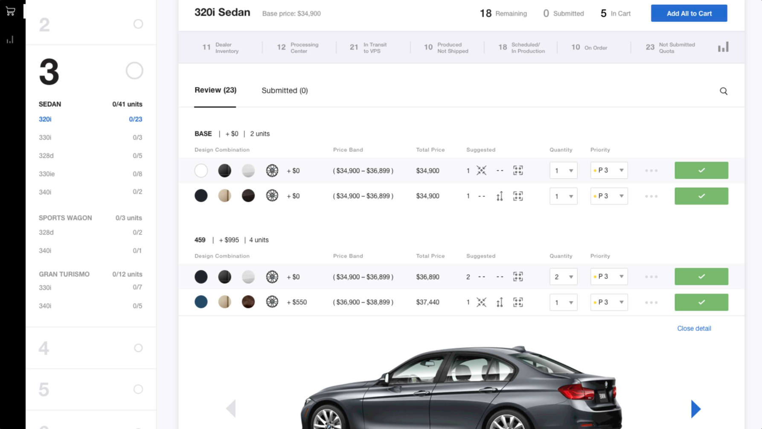762x429 pixels.
Task: Show next car image with blue arrow
Action: tap(695, 409)
